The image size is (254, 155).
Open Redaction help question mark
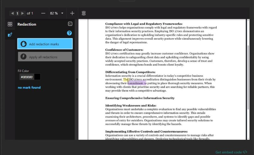70,33
